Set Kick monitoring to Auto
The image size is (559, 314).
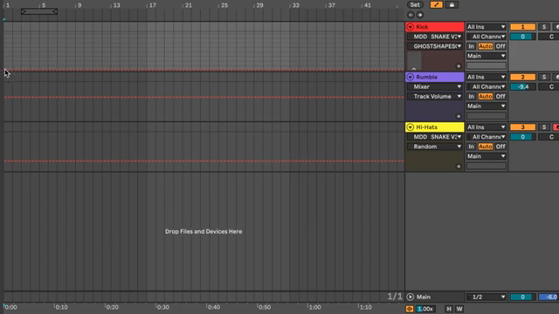[486, 46]
